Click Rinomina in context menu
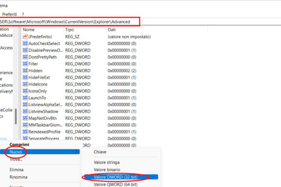281x187 pixels. coord(18,177)
